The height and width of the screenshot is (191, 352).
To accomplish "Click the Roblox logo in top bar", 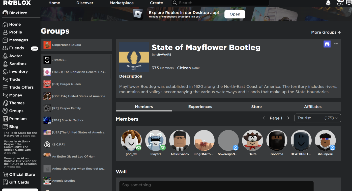I will (17, 3).
